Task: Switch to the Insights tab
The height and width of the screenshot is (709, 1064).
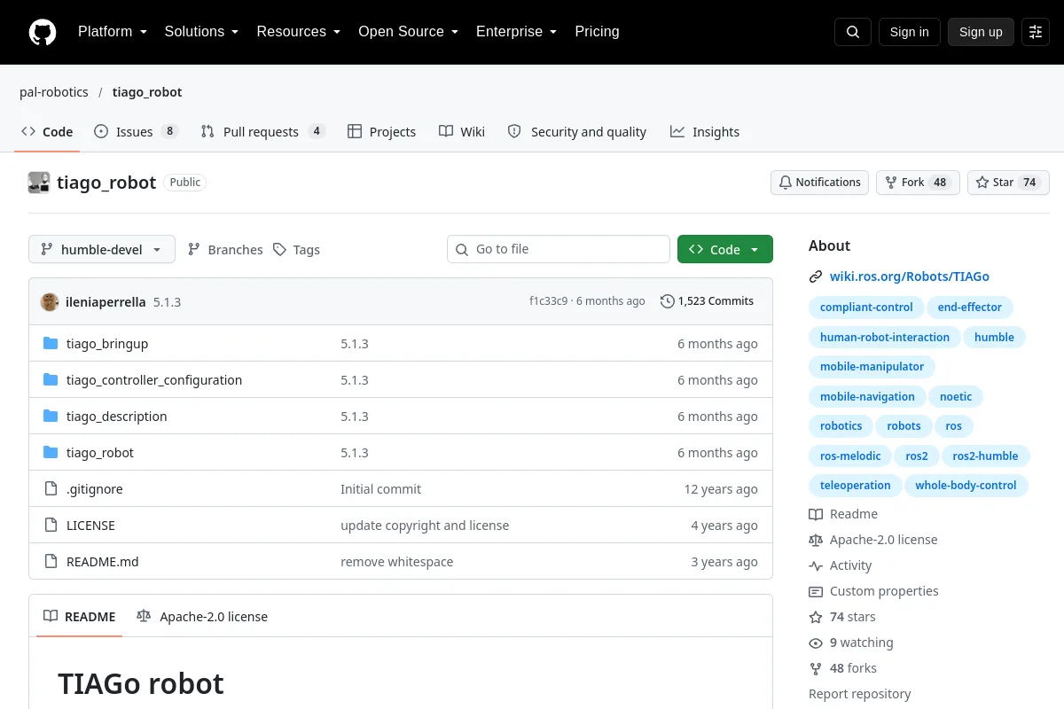Action: click(x=705, y=131)
